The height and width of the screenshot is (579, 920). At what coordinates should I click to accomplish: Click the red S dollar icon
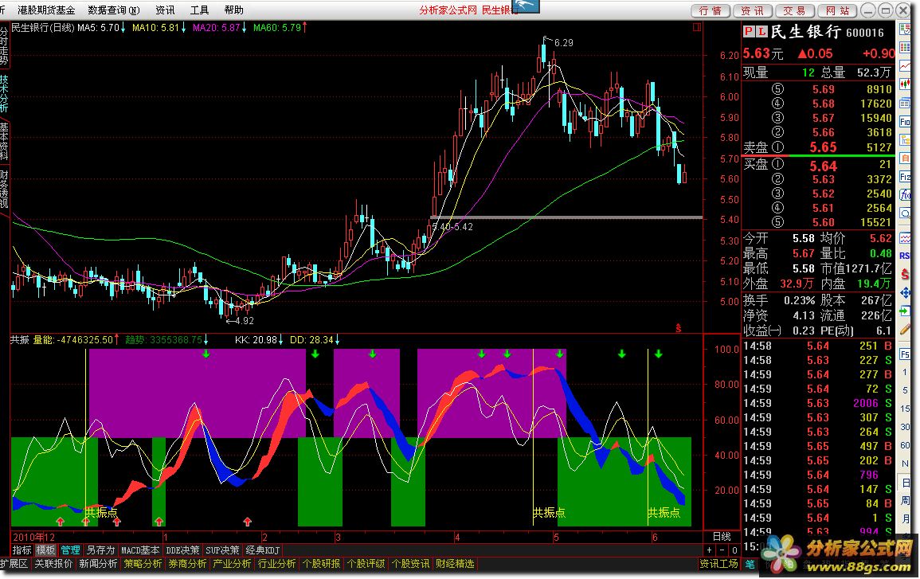(906, 275)
